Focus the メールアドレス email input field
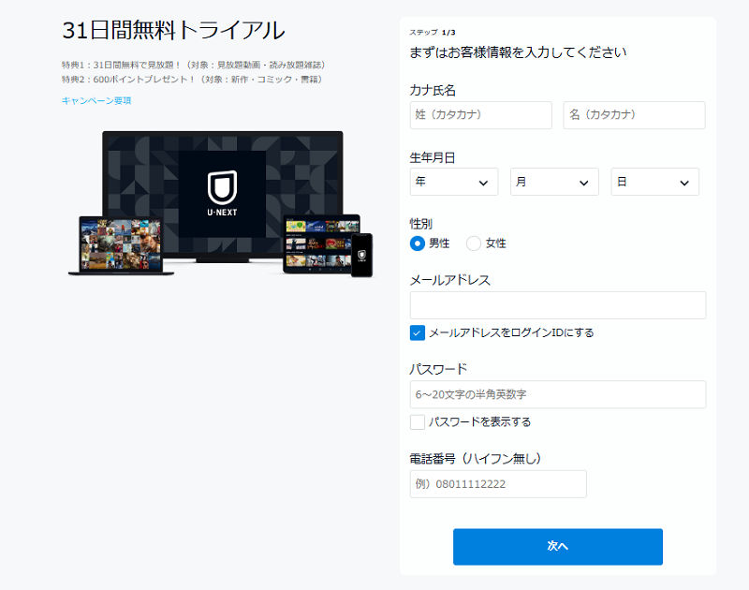Screen dimensions: 749x590 click(x=558, y=304)
